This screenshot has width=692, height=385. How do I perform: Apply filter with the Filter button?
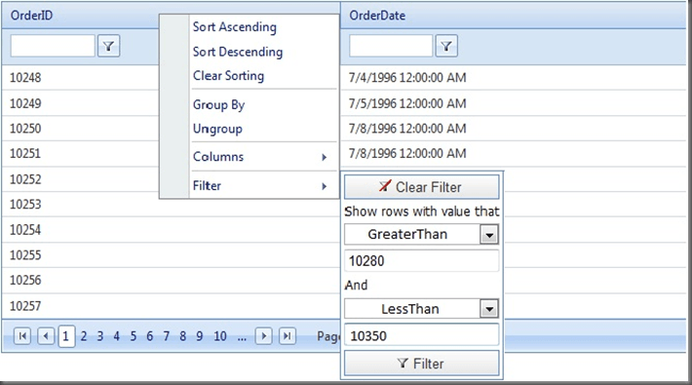pos(421,364)
